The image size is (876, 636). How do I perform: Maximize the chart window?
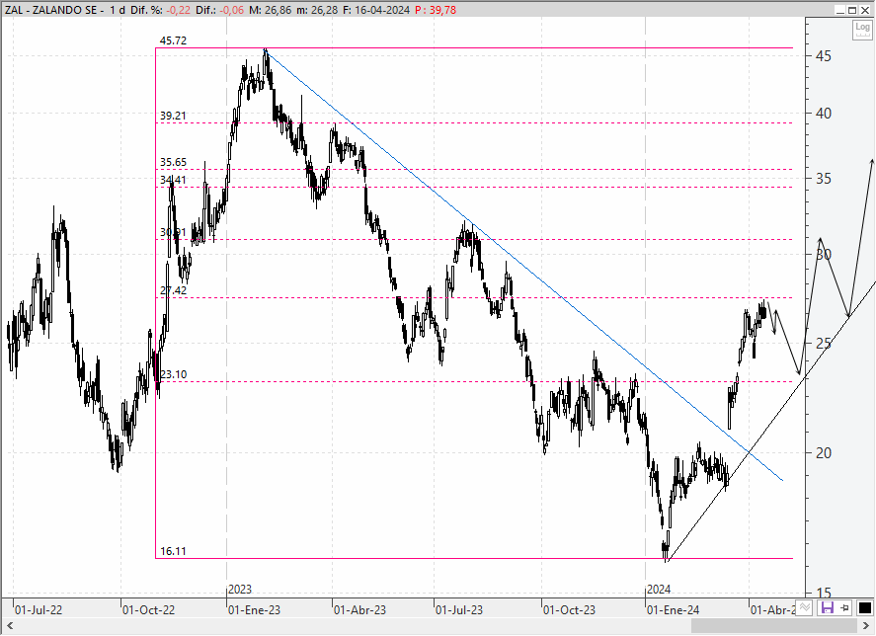[852, 10]
